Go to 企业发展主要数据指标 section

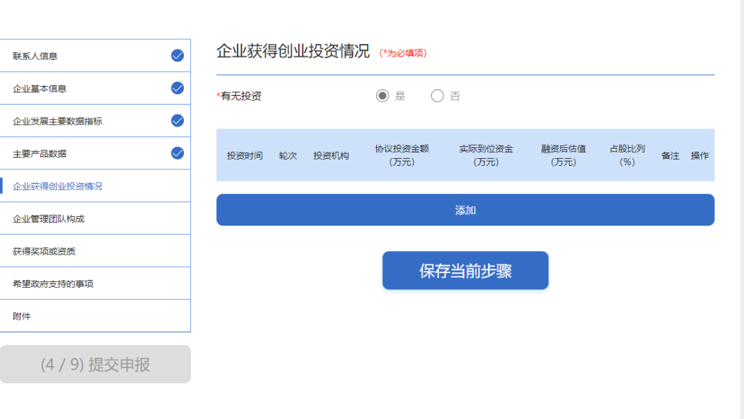click(58, 121)
